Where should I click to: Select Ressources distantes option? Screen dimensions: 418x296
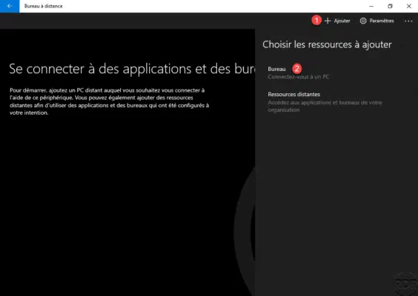tap(293, 94)
